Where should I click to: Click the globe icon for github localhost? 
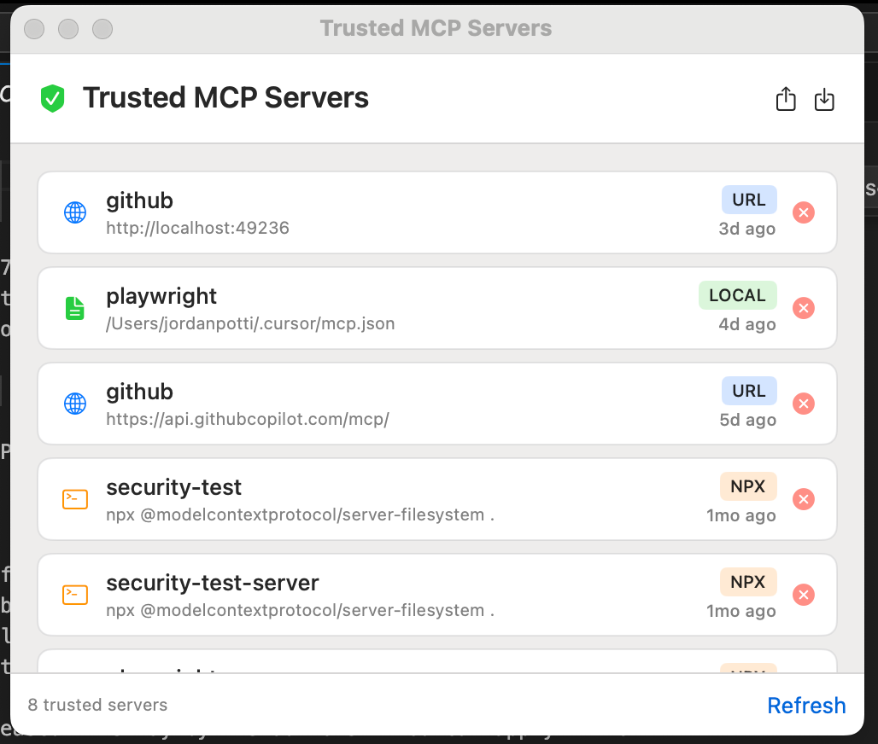tap(75, 212)
